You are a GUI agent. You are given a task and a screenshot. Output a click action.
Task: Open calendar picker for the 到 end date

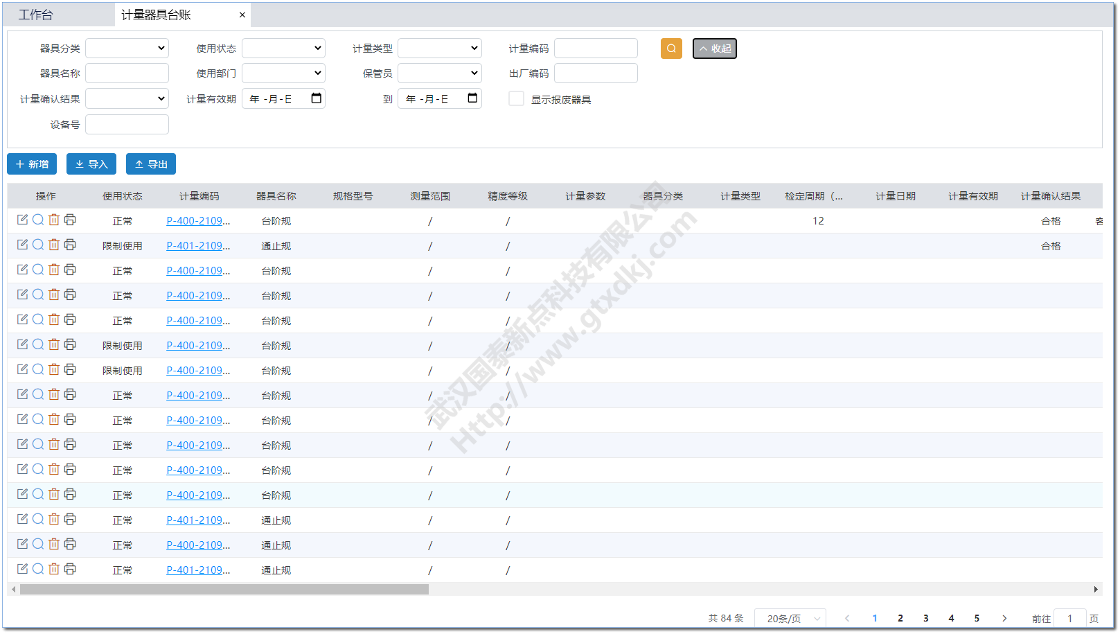472,98
